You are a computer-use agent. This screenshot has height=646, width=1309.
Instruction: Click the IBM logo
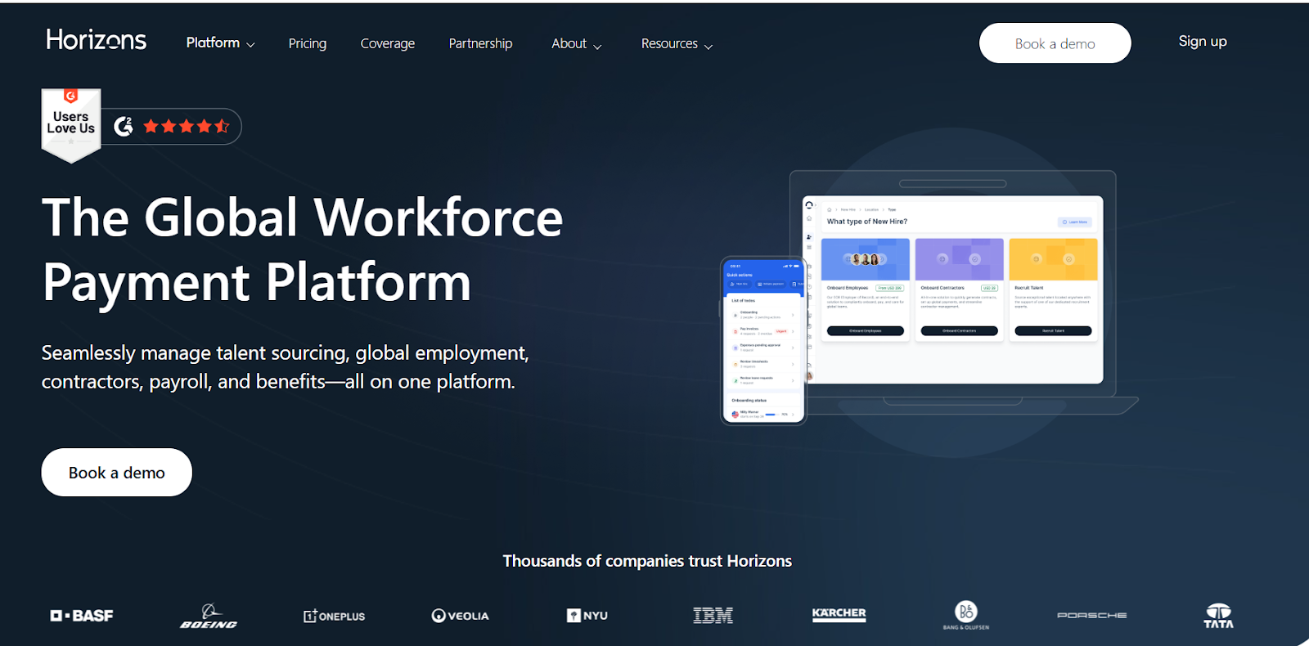click(x=713, y=615)
